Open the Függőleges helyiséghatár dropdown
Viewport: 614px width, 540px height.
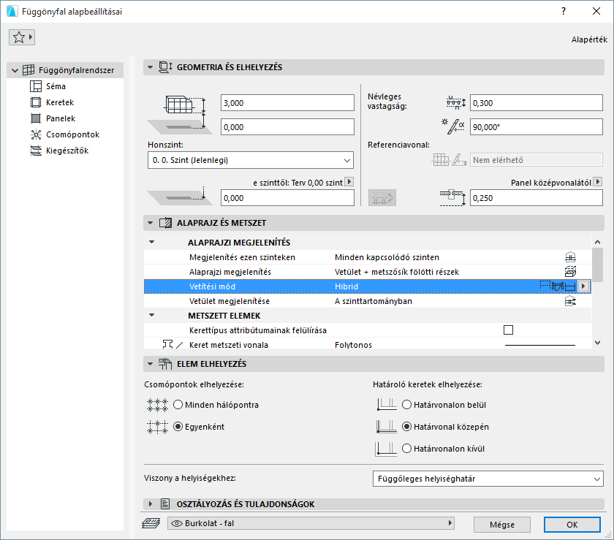[x=488, y=479]
